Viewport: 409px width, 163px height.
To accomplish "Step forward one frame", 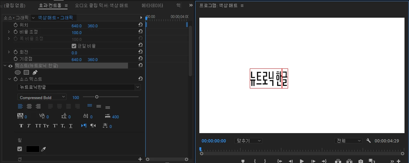I will click(313, 161).
